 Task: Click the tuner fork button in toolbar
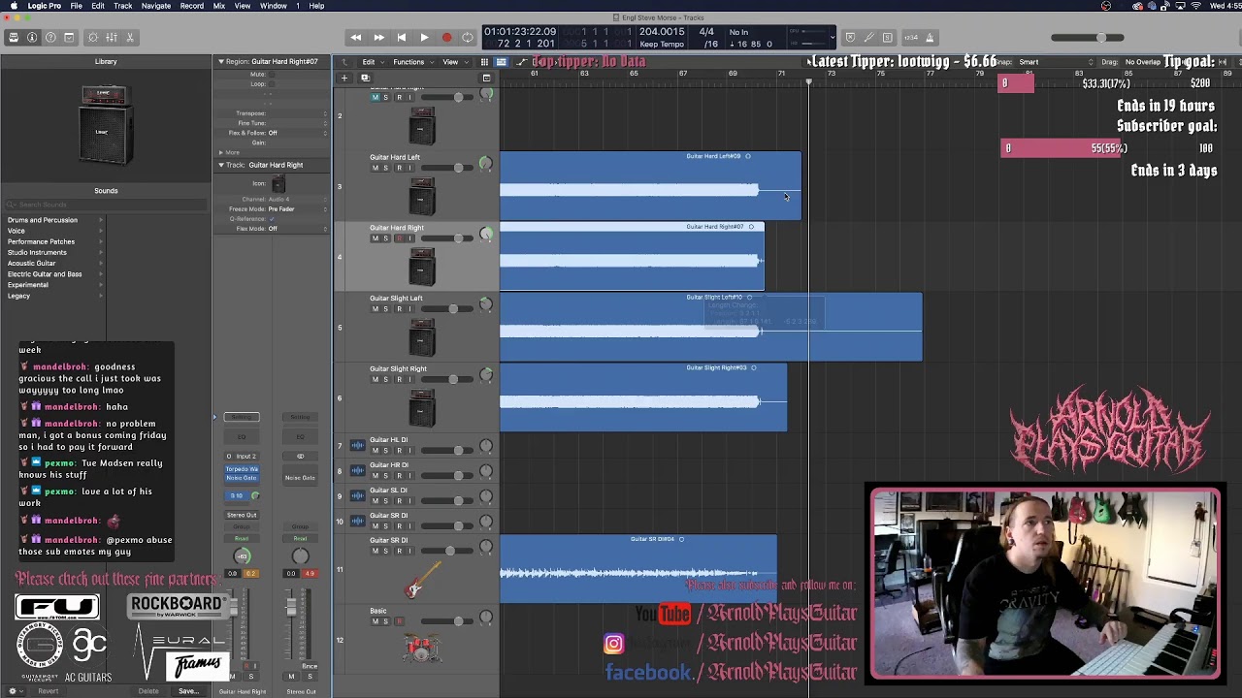pyautogui.click(x=868, y=38)
